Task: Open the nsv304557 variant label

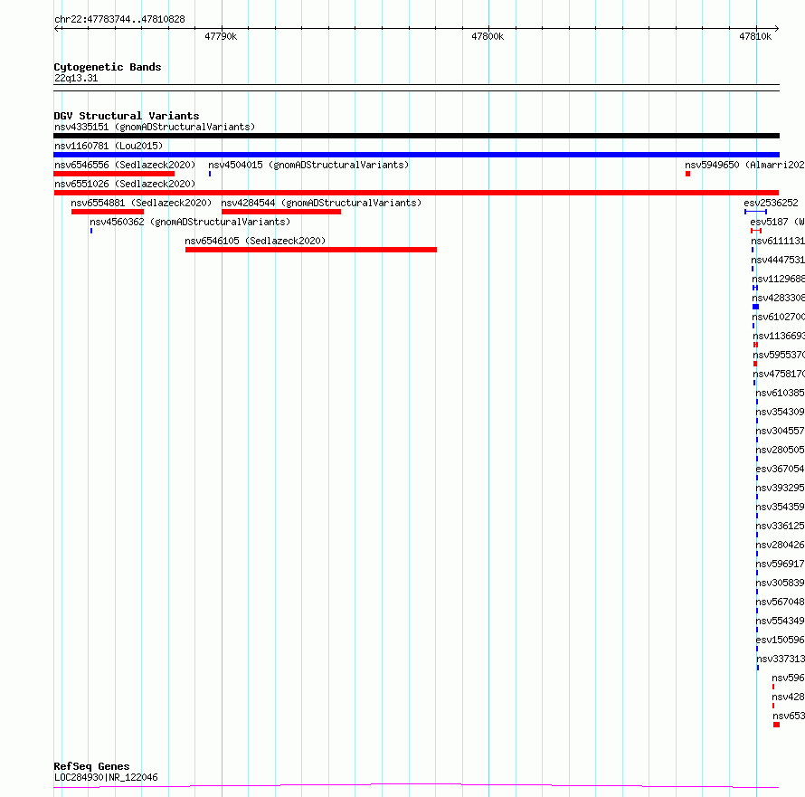Action: [781, 431]
